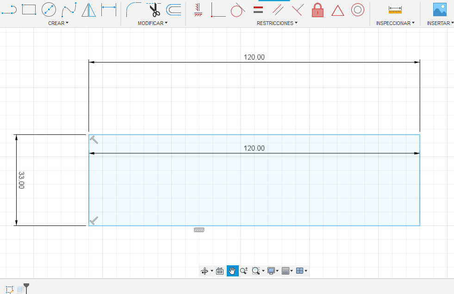Apply the Perpendicular constraint
454x294 pixels.
(x=298, y=10)
